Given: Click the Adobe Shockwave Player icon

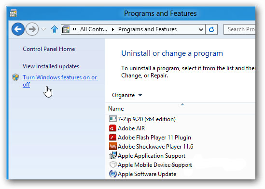Looking at the screenshot, I should pyautogui.click(x=113, y=146).
